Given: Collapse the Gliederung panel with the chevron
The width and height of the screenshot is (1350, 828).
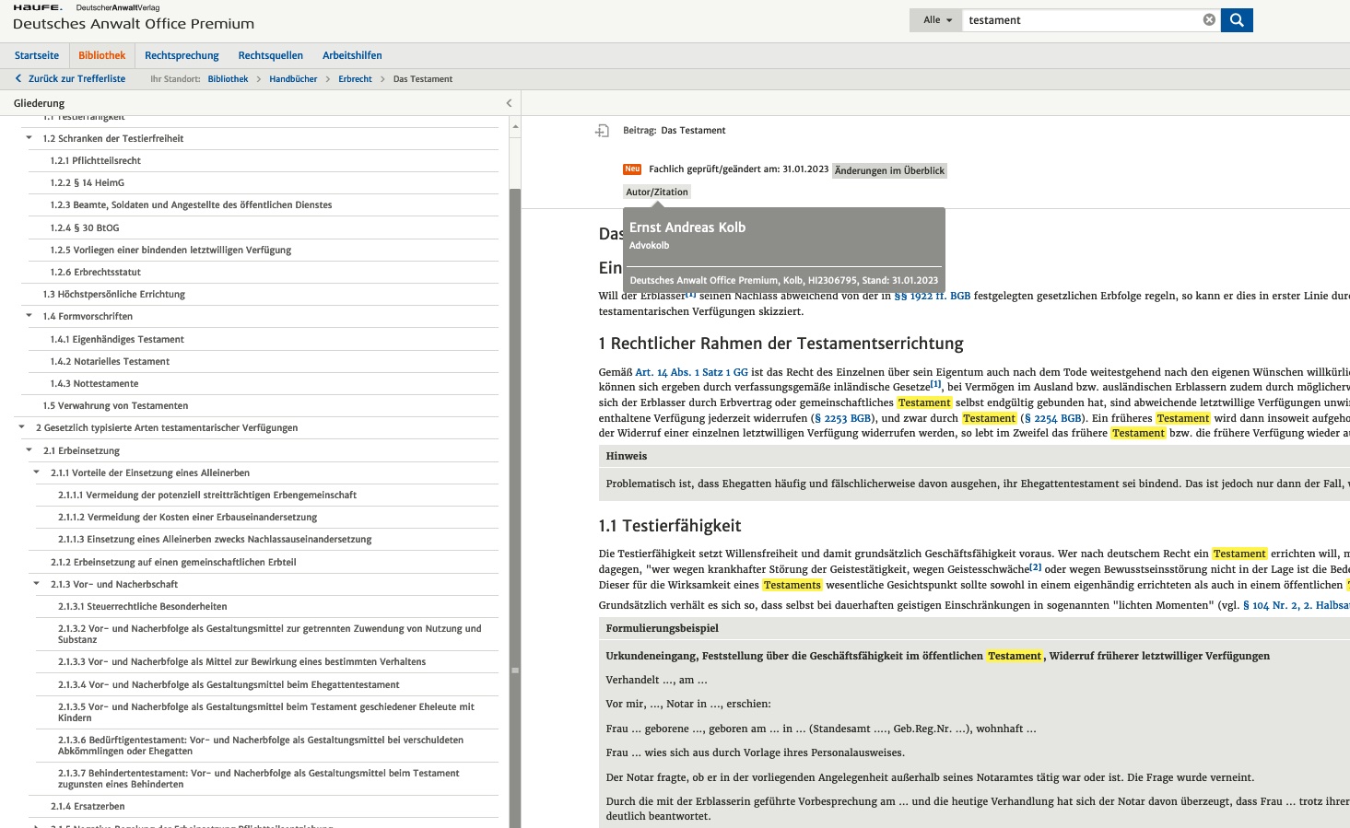Looking at the screenshot, I should click(x=509, y=103).
